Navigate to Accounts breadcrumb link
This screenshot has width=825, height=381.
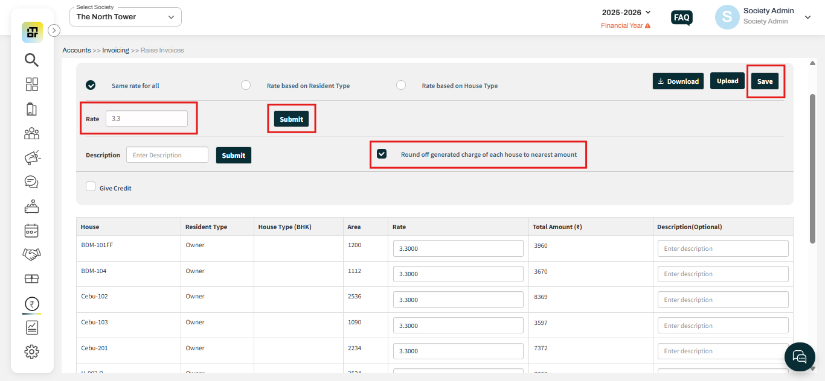[x=76, y=49]
